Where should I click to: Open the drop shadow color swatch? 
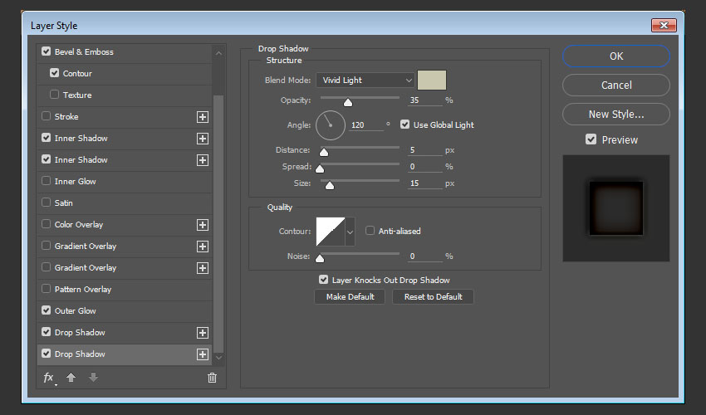tap(432, 81)
